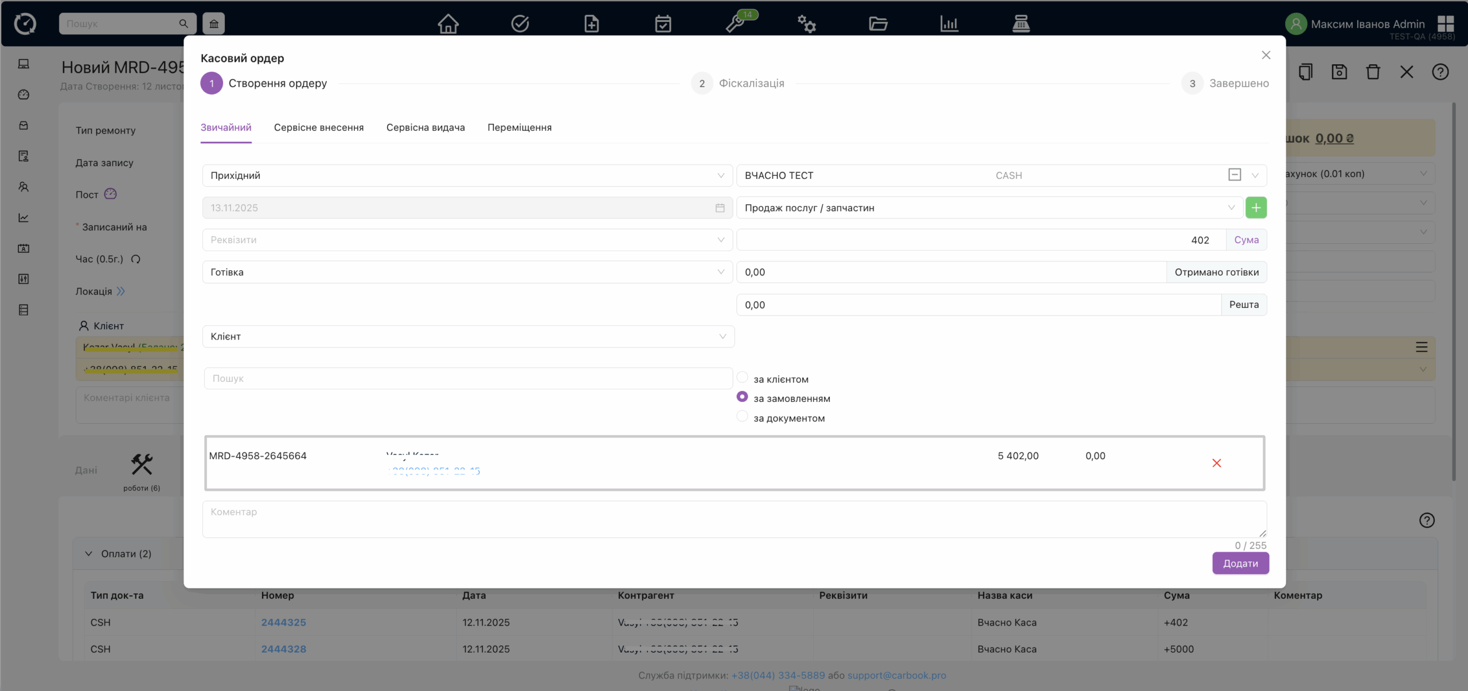The width and height of the screenshot is (1468, 691).
Task: Open the gears settings icon
Action: pyautogui.click(x=806, y=24)
